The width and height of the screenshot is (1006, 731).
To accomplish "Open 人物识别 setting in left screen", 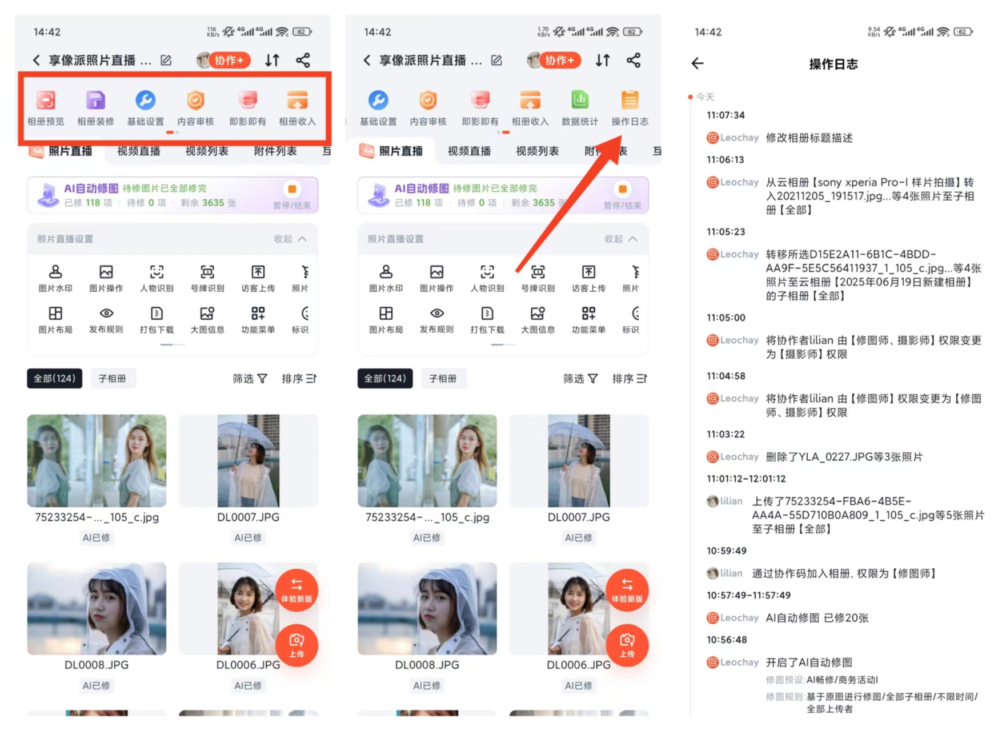I will click(x=157, y=279).
